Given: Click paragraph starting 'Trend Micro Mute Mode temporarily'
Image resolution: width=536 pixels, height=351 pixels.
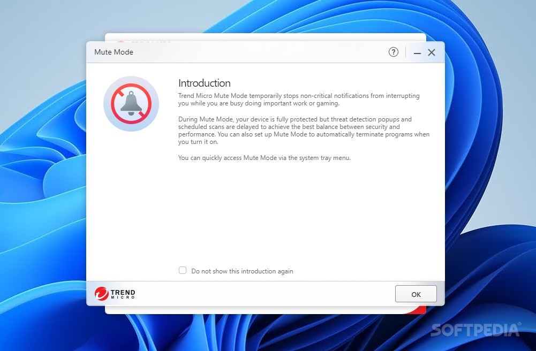Looking at the screenshot, I should [299, 100].
